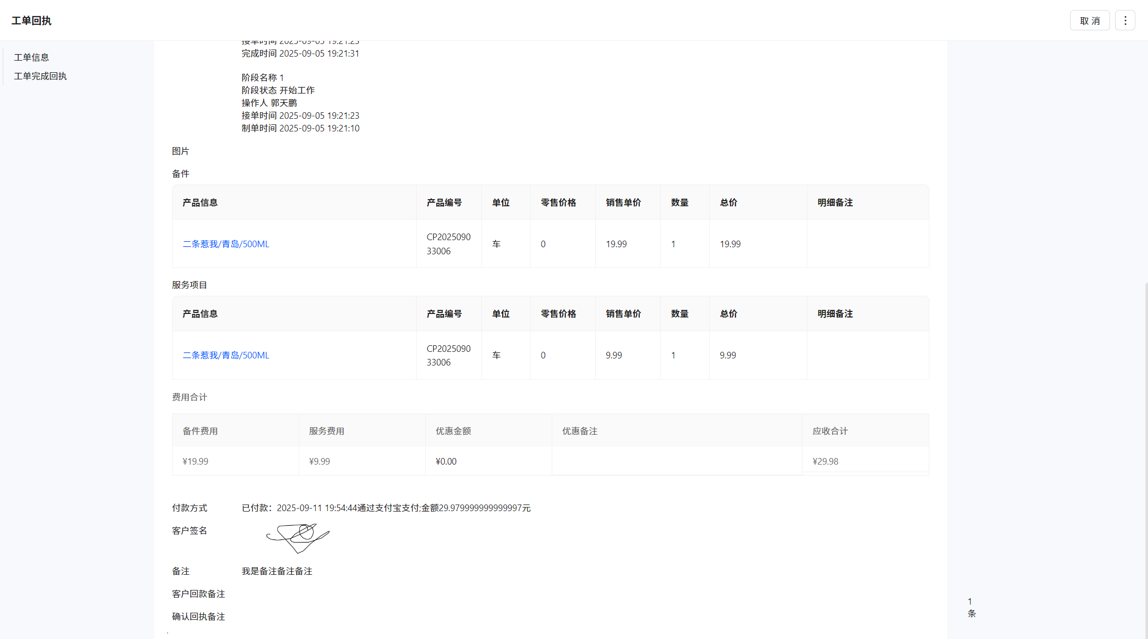Click the 取消 cancel button
Screen dimensions: 1148x639
click(x=1089, y=21)
